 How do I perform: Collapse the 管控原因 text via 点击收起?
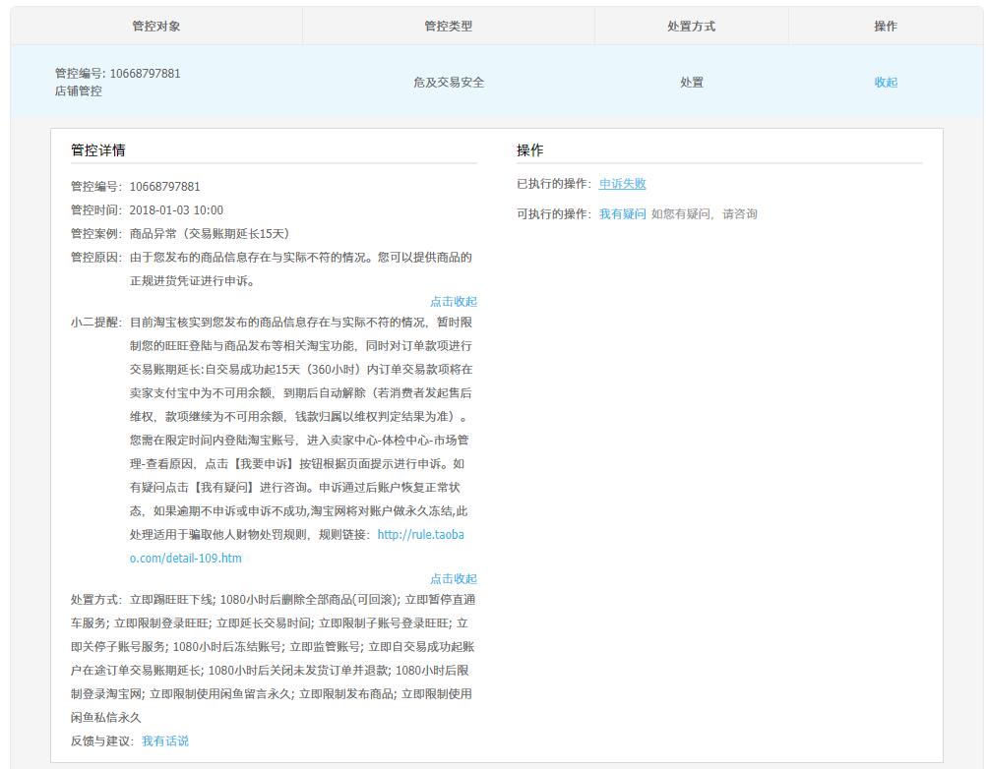coord(454,302)
